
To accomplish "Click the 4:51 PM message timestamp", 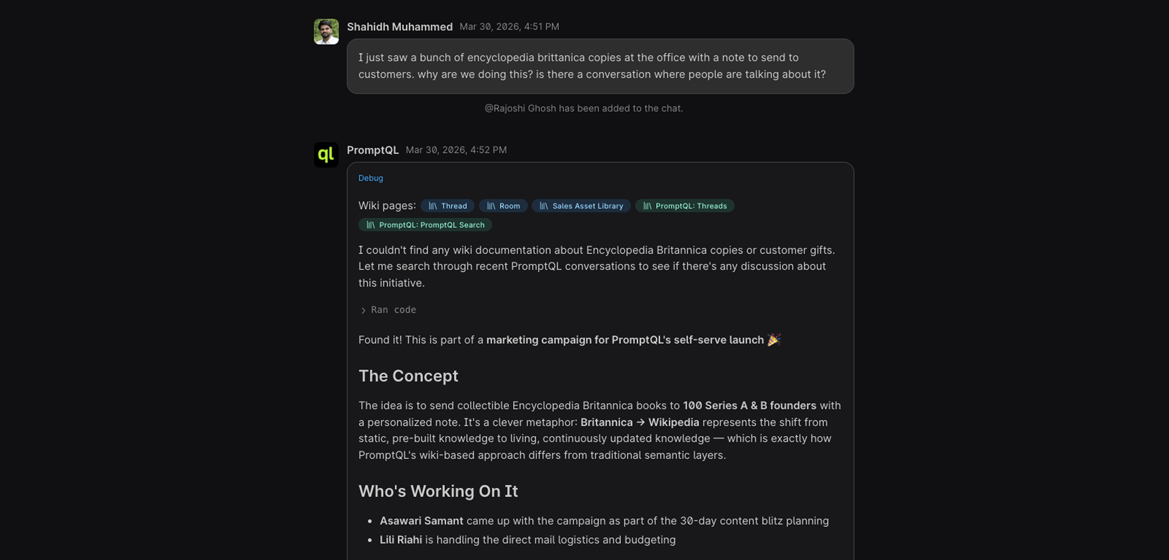I will 509,27.
